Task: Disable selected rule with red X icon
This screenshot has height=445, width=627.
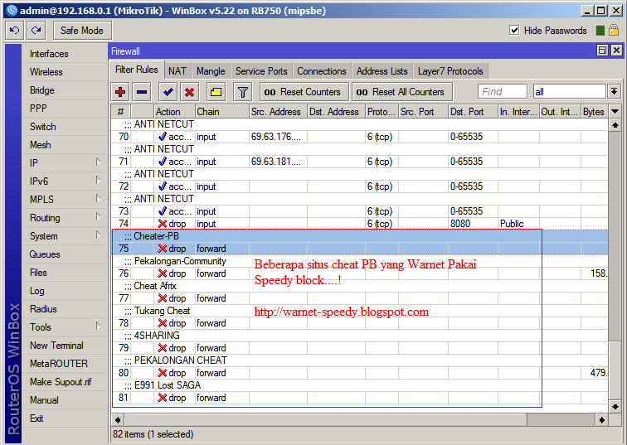Action: click(x=190, y=92)
